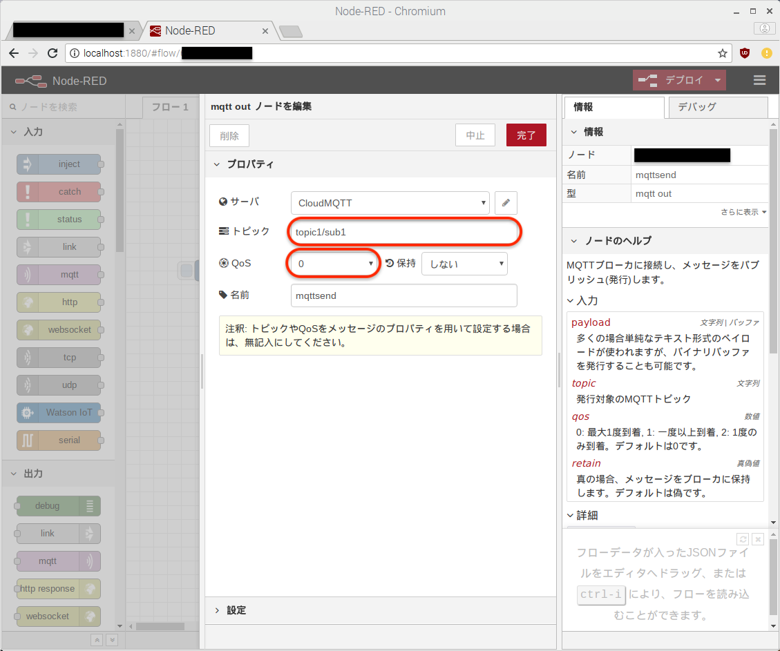Screen dimensions: 780x651
Task: Open the hamburger main menu
Action: tap(759, 80)
